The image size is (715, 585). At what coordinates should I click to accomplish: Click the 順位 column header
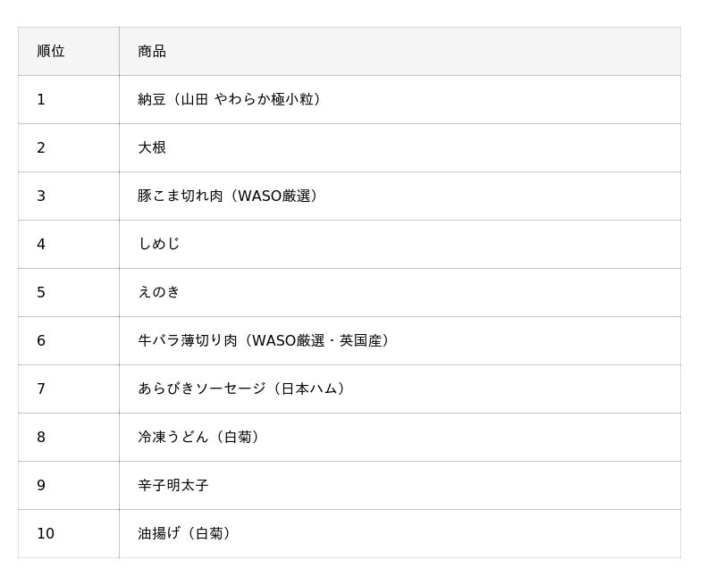click(x=69, y=51)
